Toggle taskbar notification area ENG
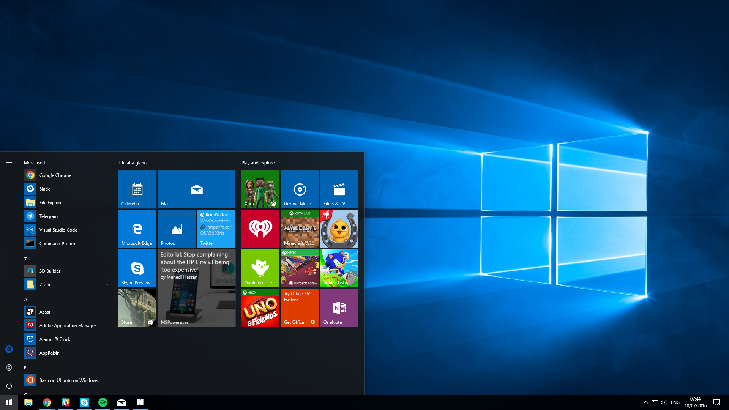Viewport: 729px width, 410px height. (675, 402)
